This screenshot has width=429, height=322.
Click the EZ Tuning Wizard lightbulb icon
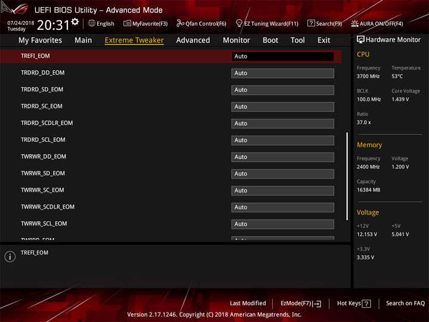click(239, 23)
